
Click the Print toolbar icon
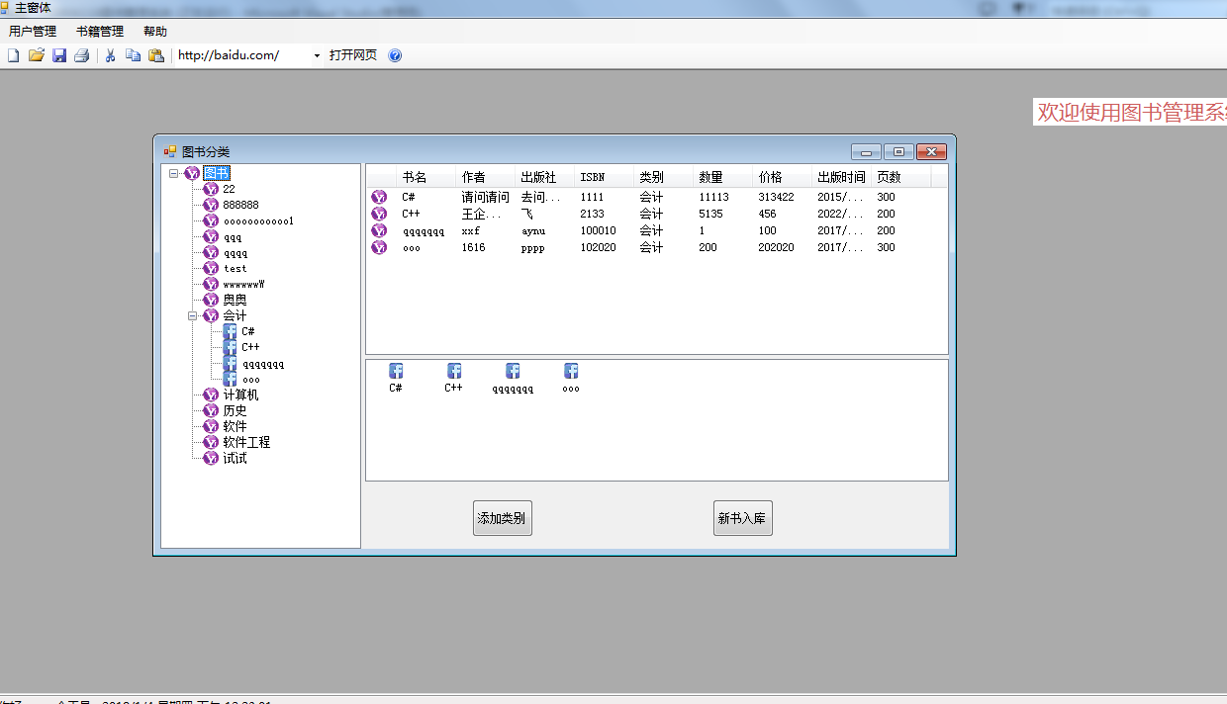[x=82, y=55]
